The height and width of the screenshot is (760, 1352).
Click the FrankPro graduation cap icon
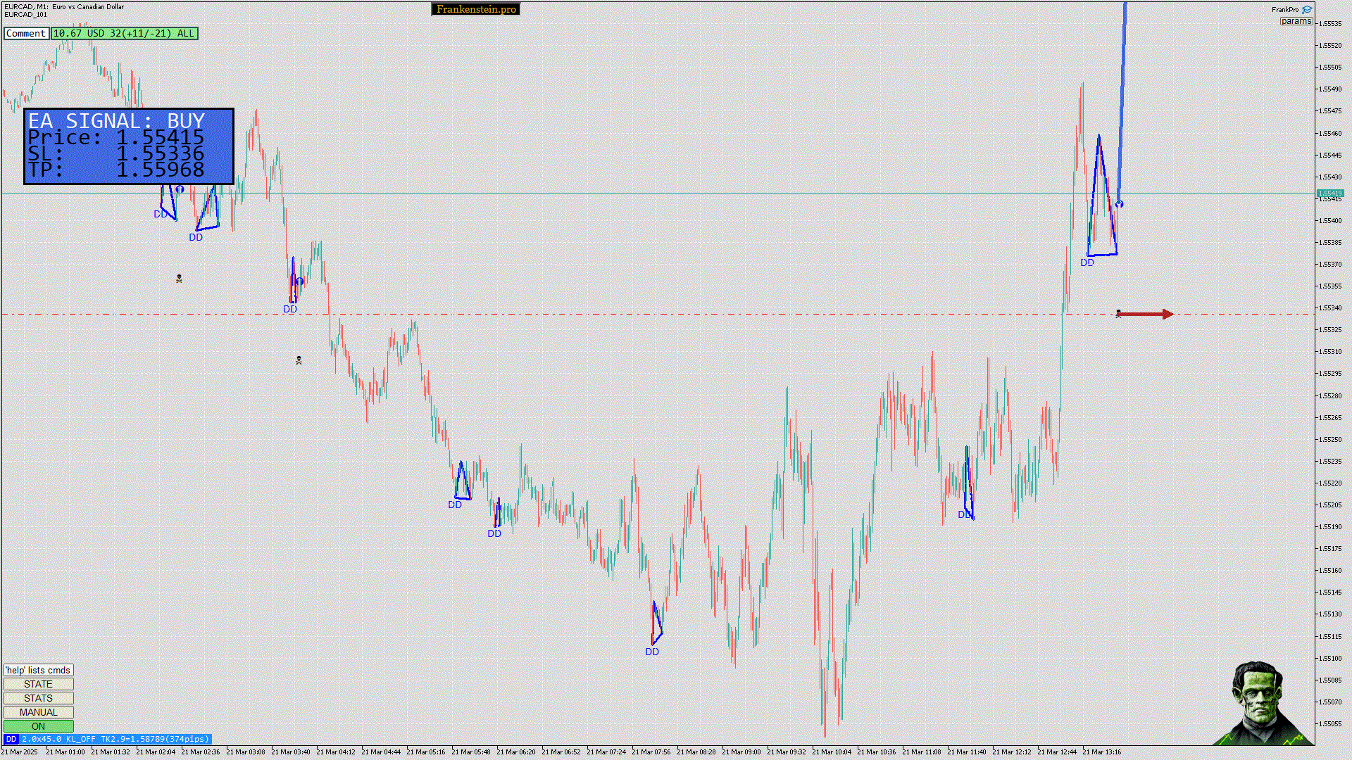(x=1307, y=10)
